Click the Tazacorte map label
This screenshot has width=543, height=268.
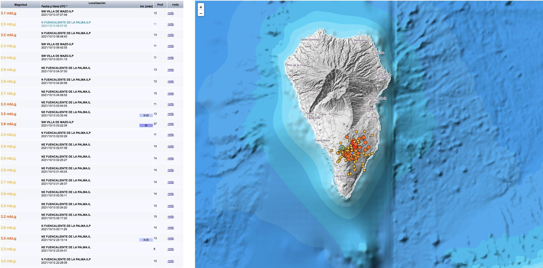(313, 118)
